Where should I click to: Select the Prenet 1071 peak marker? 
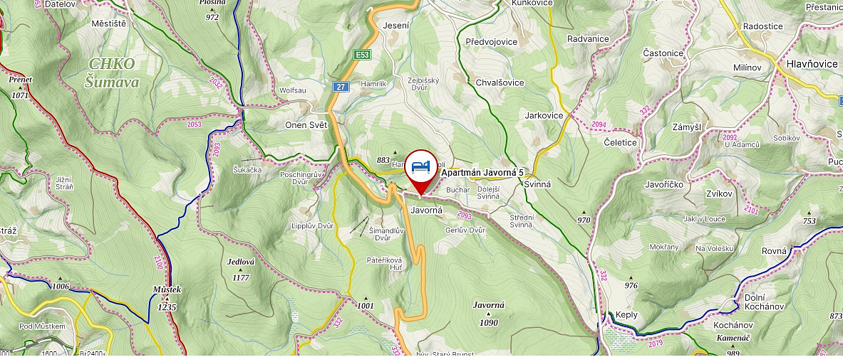click(21, 87)
